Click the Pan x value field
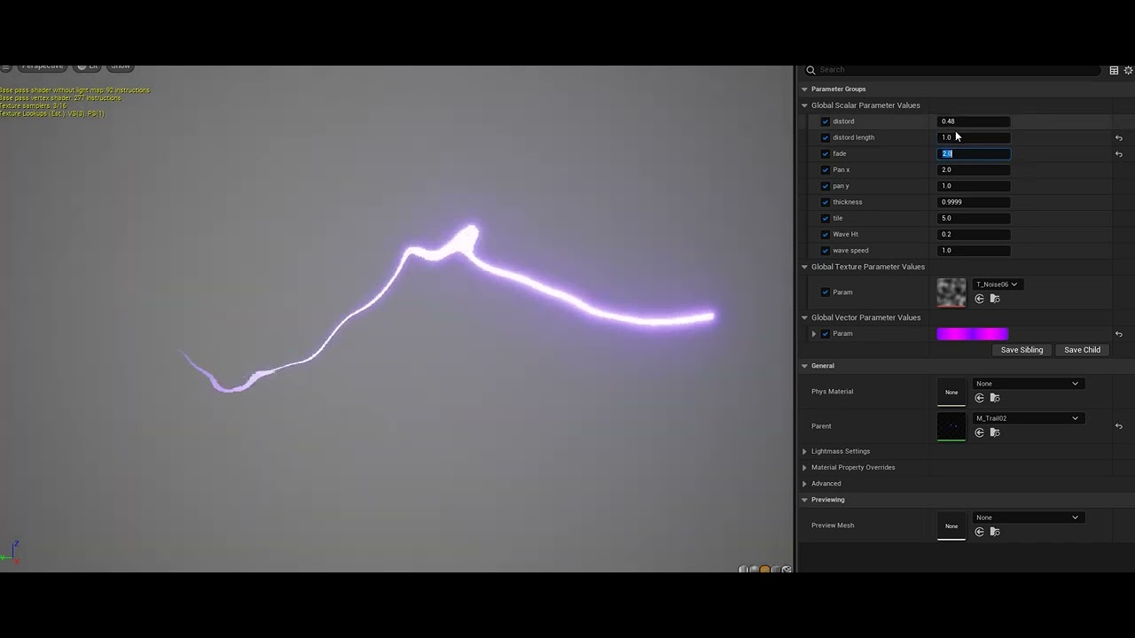 tap(974, 169)
